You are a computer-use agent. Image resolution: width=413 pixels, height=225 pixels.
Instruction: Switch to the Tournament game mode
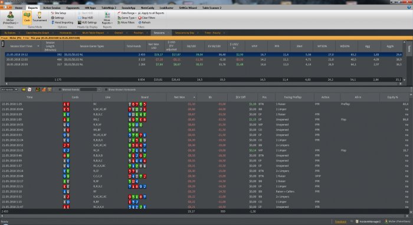click(40, 17)
